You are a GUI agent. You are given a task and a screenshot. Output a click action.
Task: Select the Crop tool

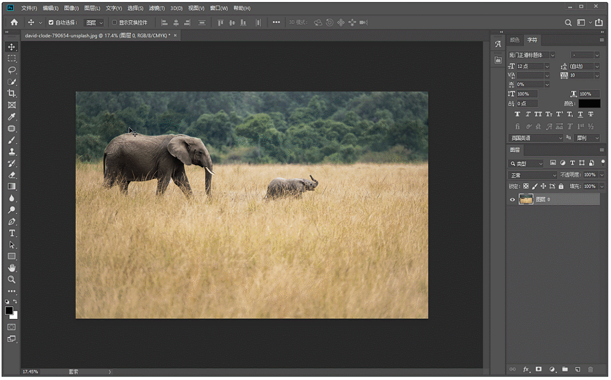point(11,93)
